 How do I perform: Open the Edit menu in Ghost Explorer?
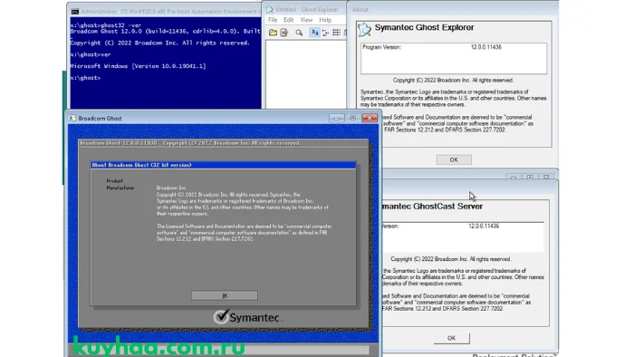288,20
